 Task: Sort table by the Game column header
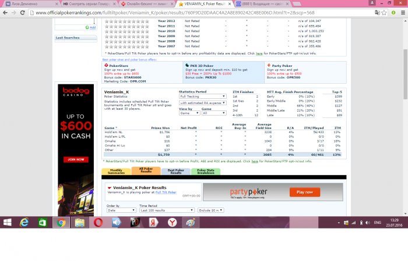(x=111, y=128)
